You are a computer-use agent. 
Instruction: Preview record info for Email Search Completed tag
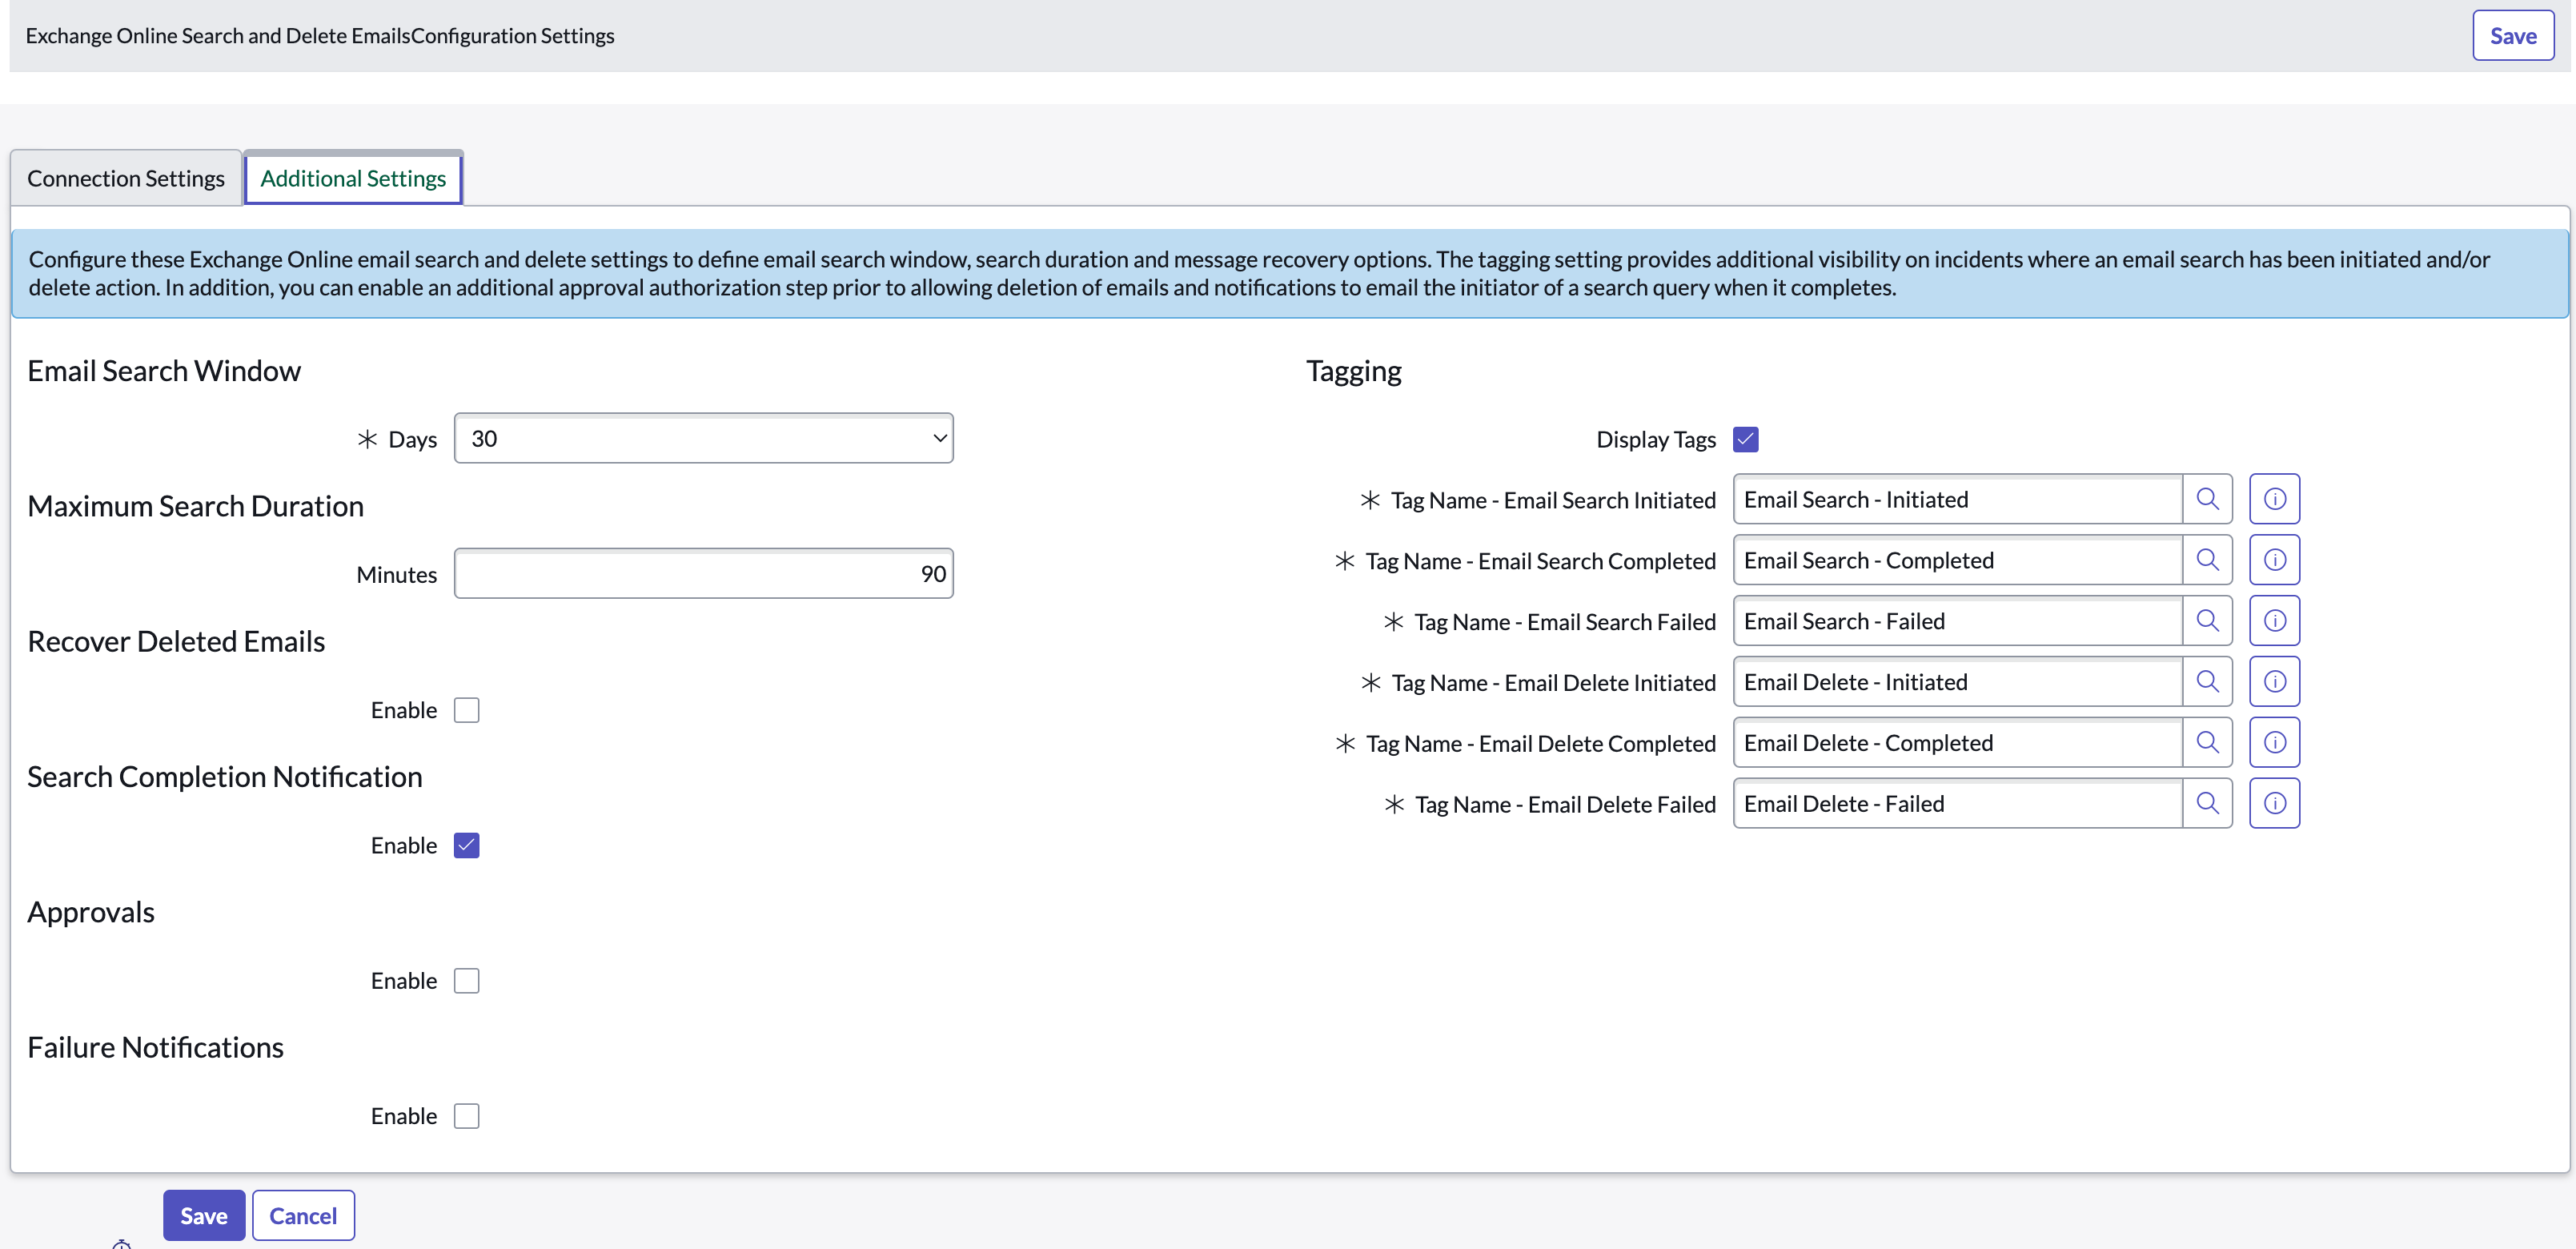(x=2274, y=560)
